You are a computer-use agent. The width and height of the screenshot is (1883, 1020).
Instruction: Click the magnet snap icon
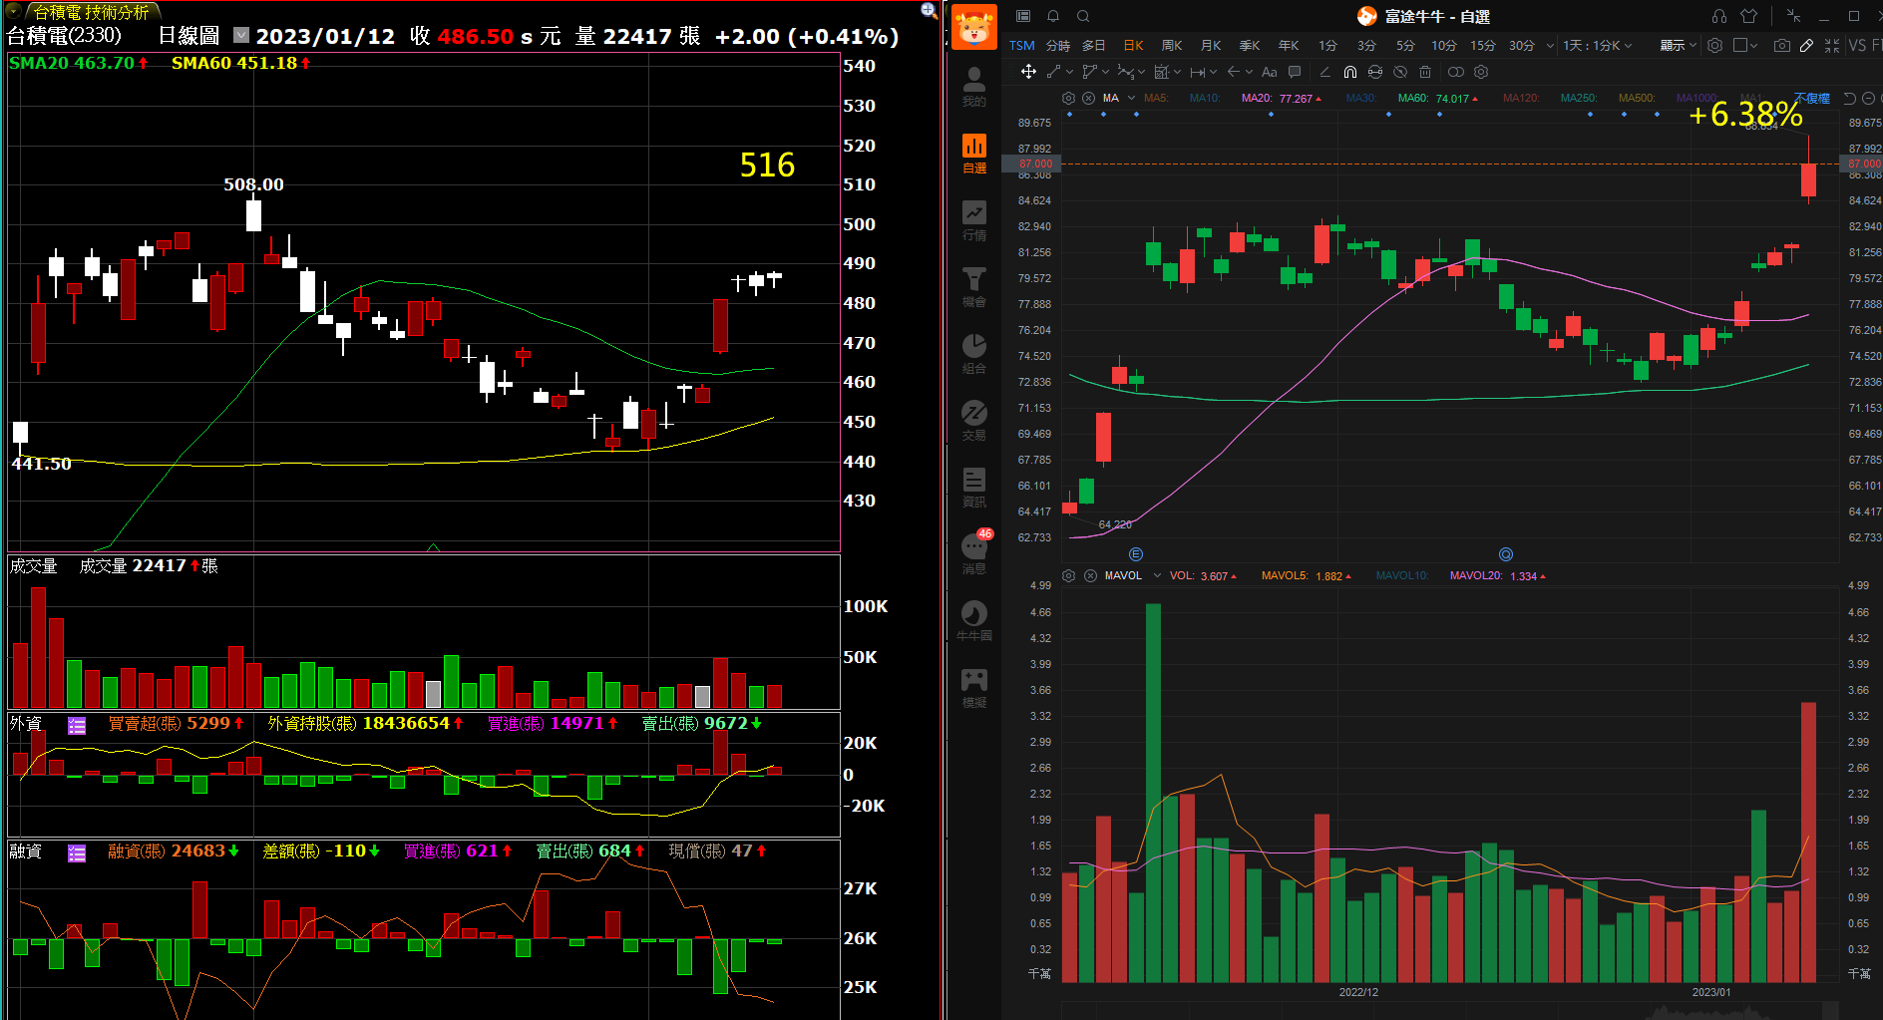pos(1349,72)
